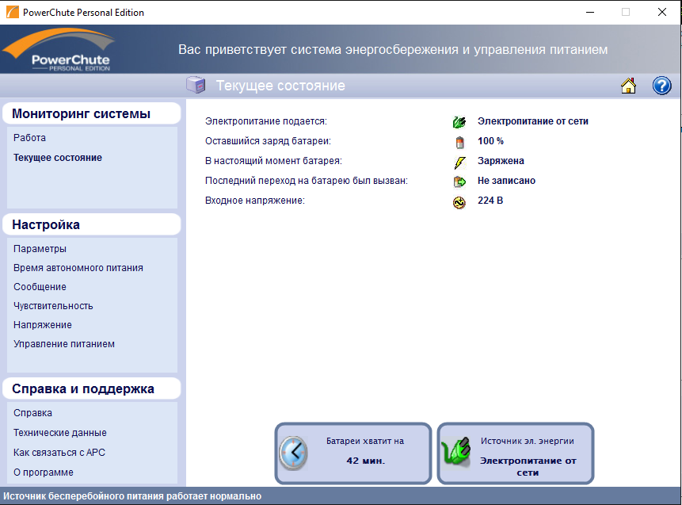
Task: Go to Время автономного питания
Action: pyautogui.click(x=78, y=268)
